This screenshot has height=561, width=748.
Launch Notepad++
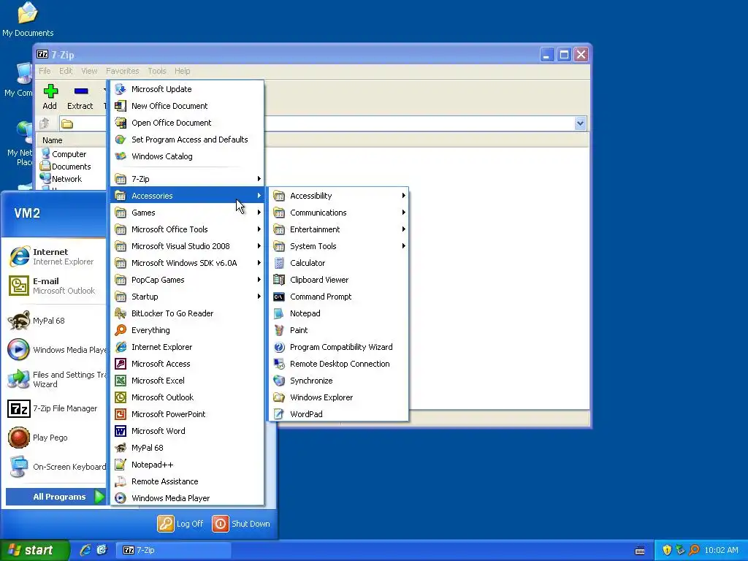[x=187, y=465]
